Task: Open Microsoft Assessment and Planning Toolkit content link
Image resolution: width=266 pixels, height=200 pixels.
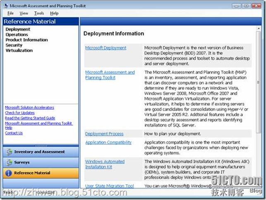Action: pos(110,75)
